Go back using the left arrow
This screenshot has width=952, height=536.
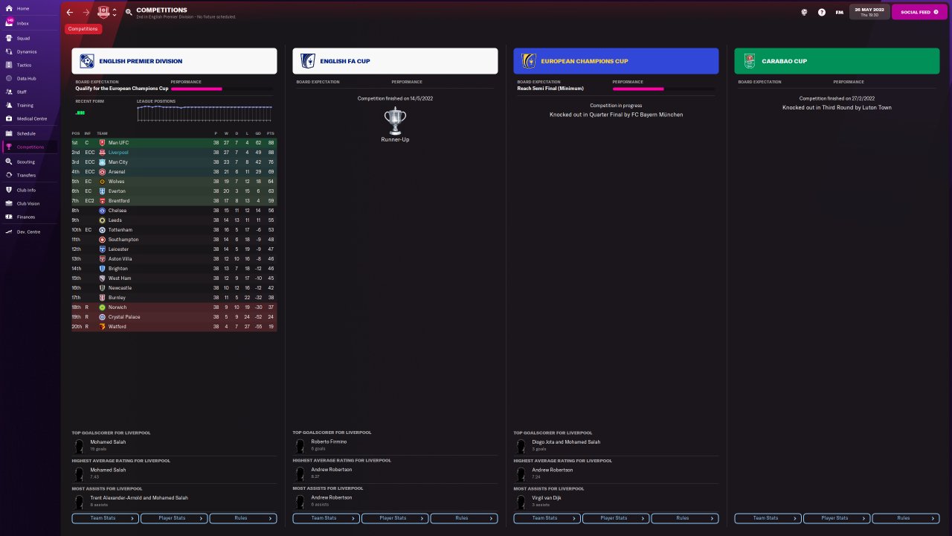(70, 12)
